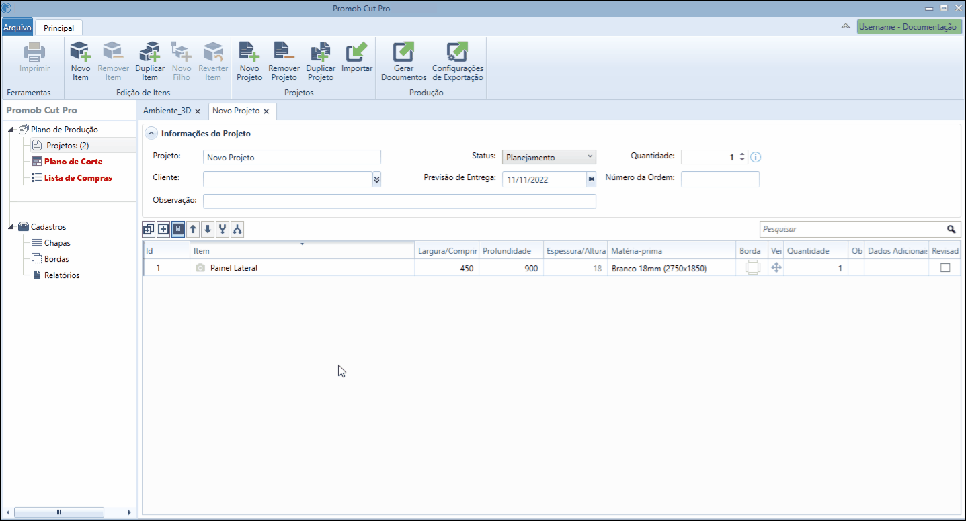This screenshot has width=966, height=521.
Task: Open Relatórios under Cadastros
Action: coord(62,275)
